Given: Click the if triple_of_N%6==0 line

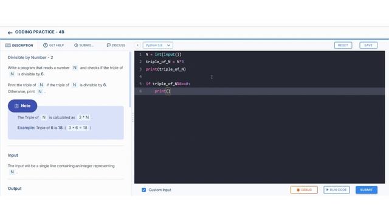Looking at the screenshot, I should click(x=168, y=84).
